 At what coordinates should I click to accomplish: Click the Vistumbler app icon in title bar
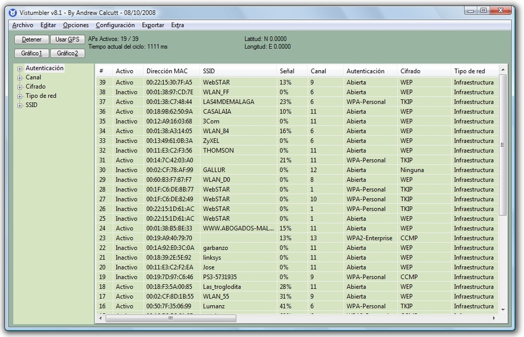[x=12, y=12]
